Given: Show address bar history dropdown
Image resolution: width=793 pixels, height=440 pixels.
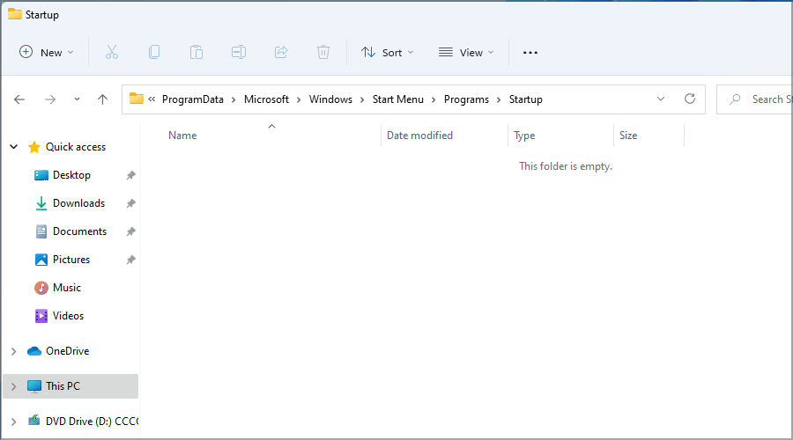Looking at the screenshot, I should [661, 99].
